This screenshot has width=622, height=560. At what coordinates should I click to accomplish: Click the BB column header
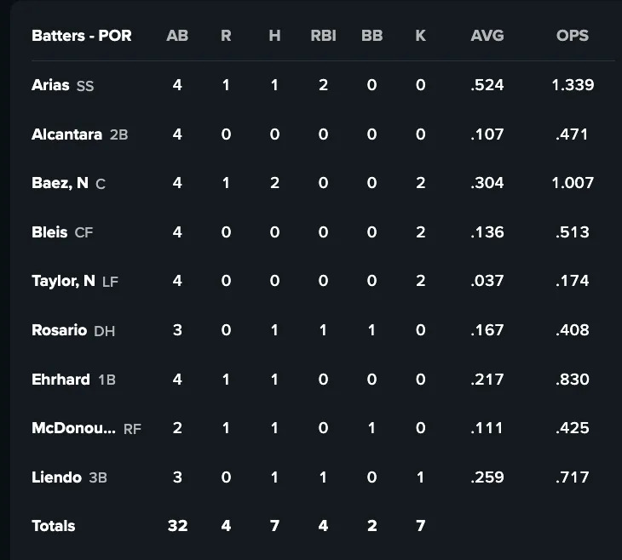click(x=371, y=36)
